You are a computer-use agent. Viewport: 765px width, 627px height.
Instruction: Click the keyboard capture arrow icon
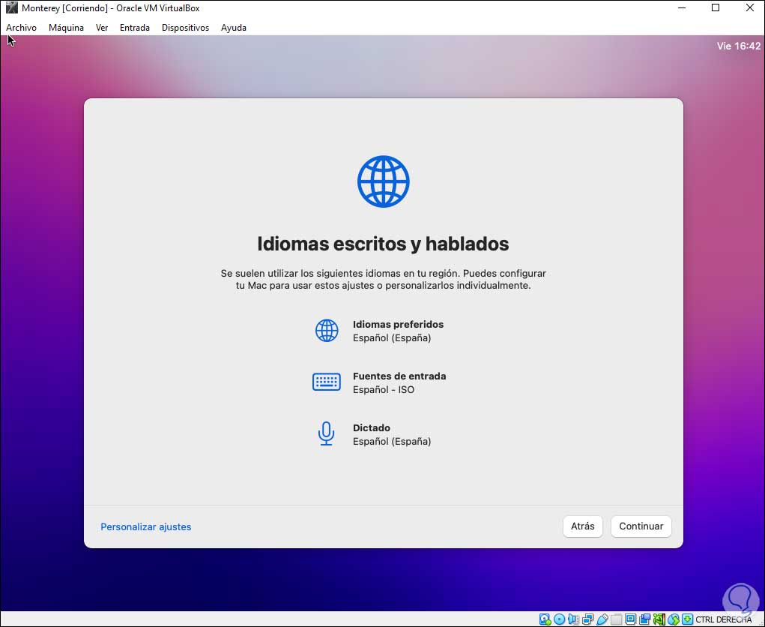[x=687, y=619]
